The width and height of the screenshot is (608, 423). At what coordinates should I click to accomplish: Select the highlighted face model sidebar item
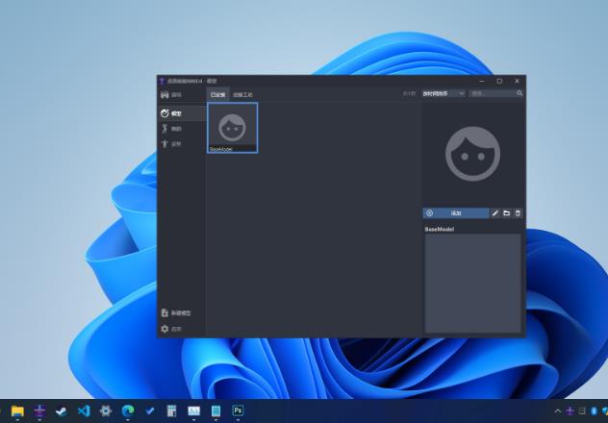pos(182,113)
